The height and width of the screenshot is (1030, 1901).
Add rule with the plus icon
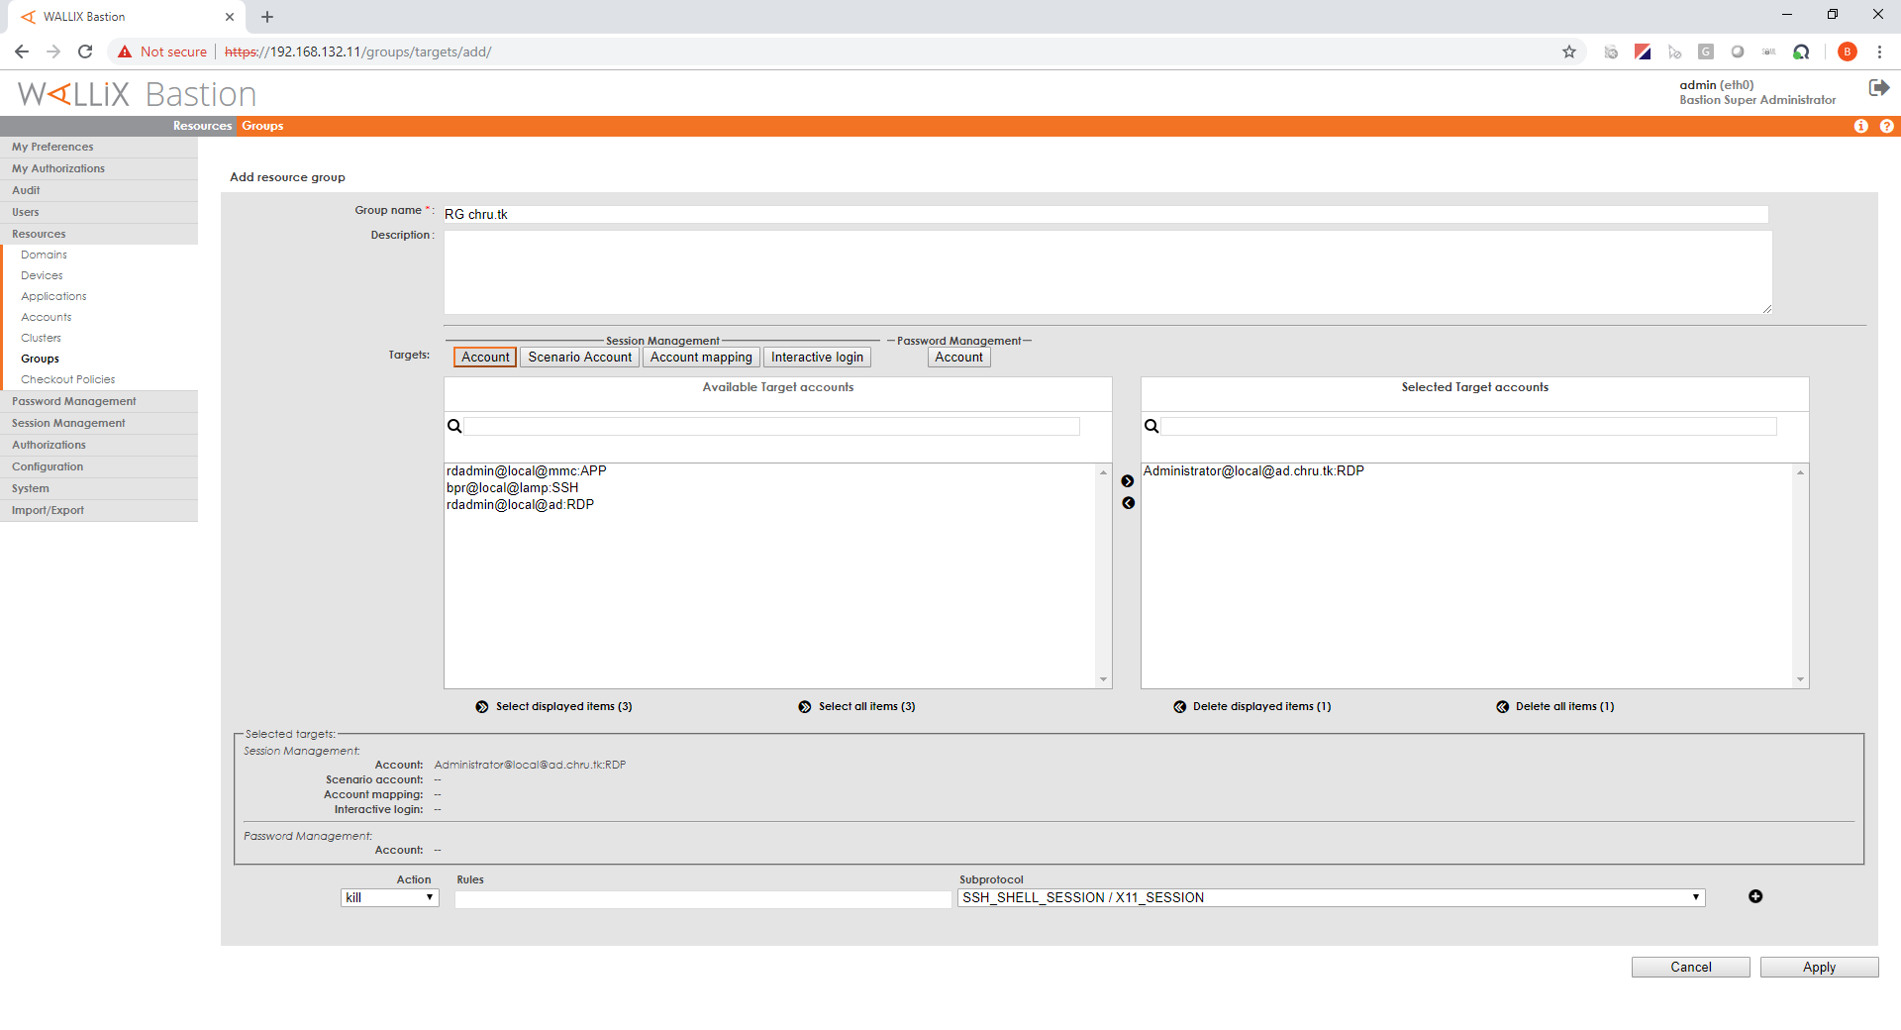point(1754,896)
